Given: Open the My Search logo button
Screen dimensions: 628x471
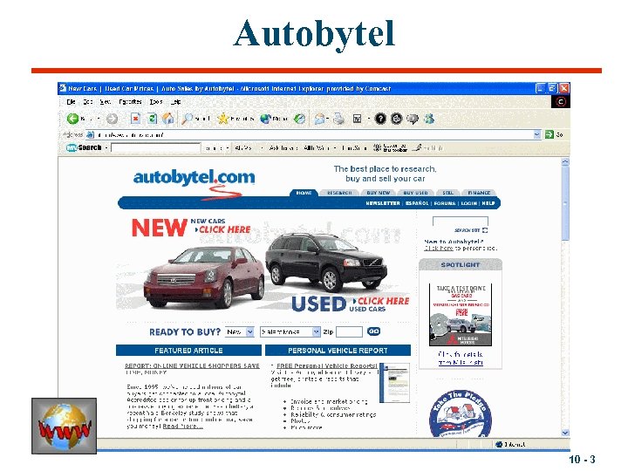Looking at the screenshot, I should 84,147.
